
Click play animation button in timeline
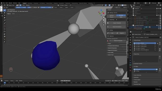click(x=66, y=81)
